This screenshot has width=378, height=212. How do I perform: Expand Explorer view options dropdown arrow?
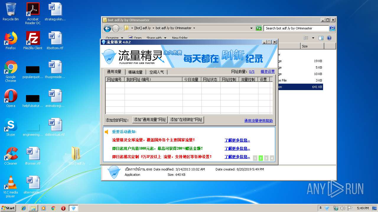(313, 38)
